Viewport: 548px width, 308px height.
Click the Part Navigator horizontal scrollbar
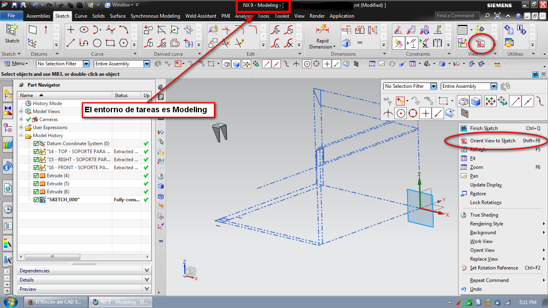pos(53,257)
